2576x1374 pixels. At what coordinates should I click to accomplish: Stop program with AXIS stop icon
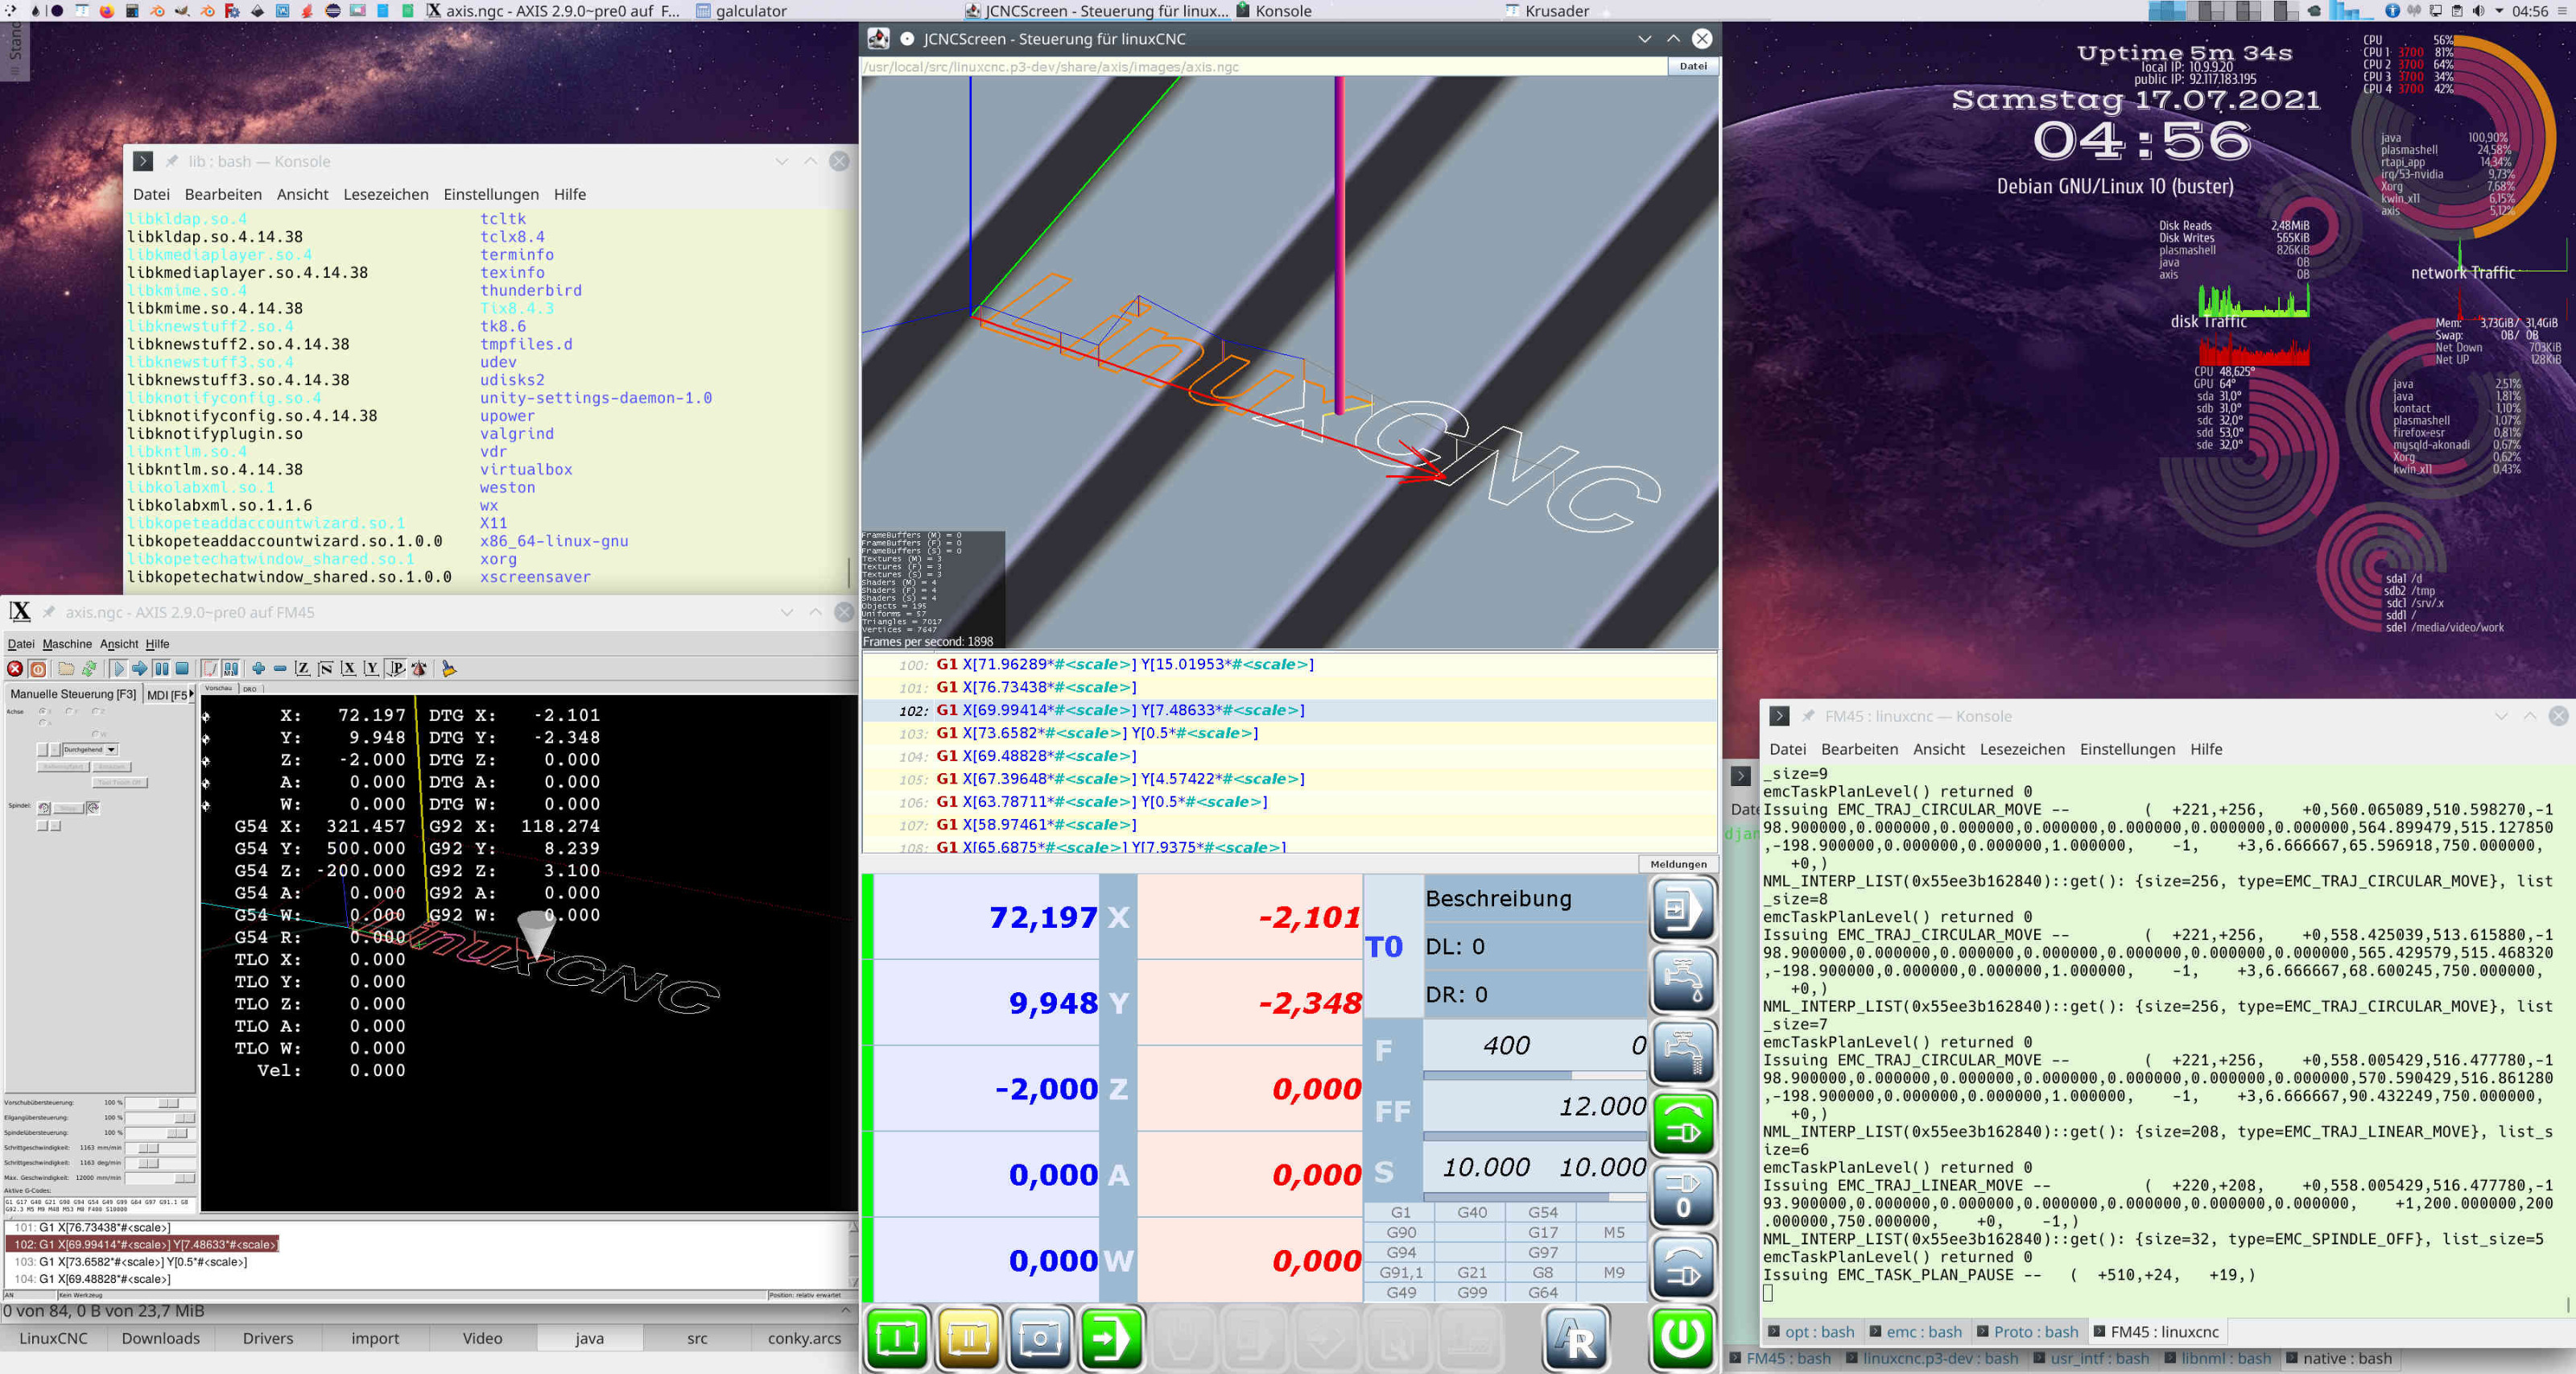point(182,668)
